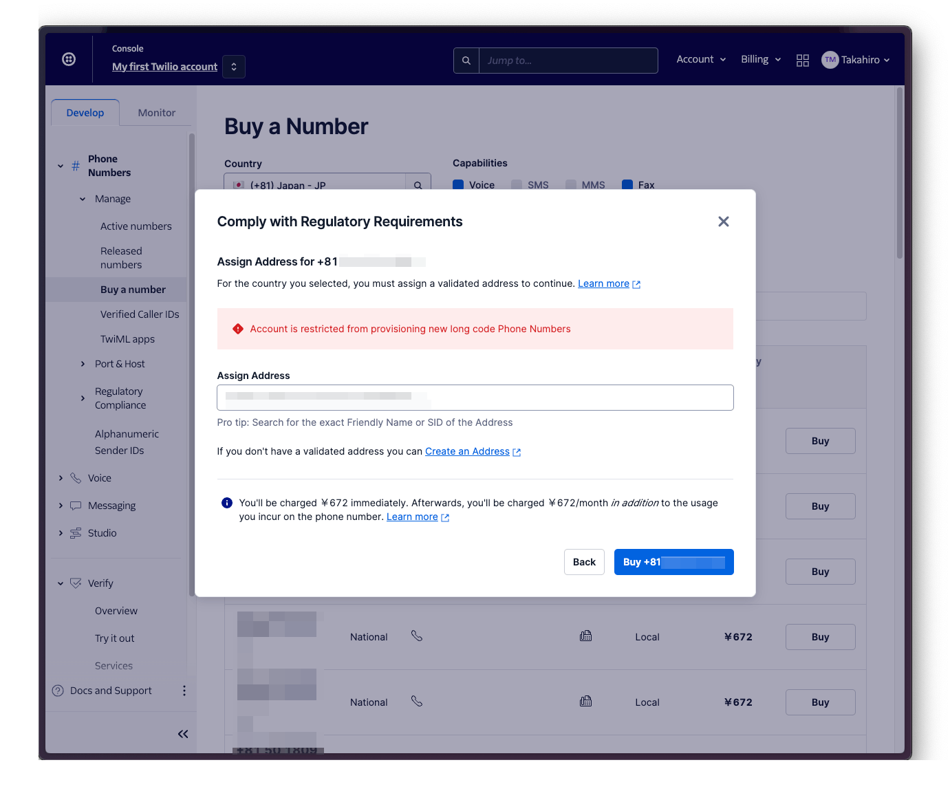950x811 pixels.
Task: Open Verify Services page
Action: [x=114, y=666]
